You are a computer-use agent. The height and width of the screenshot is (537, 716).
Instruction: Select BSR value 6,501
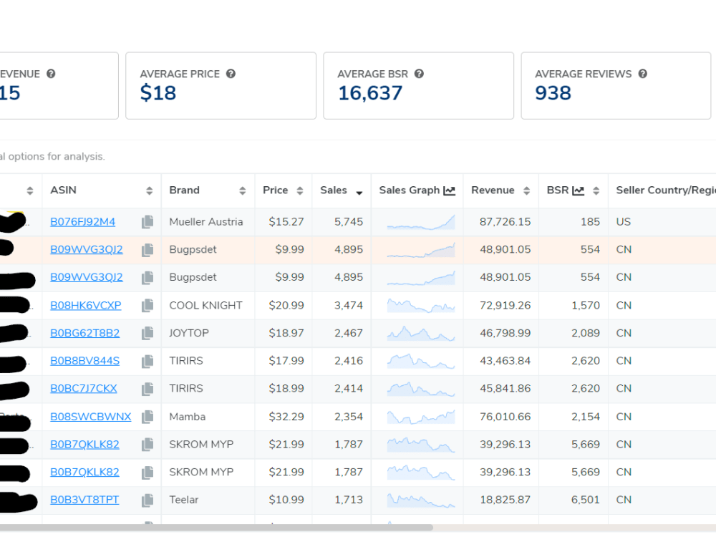(586, 500)
